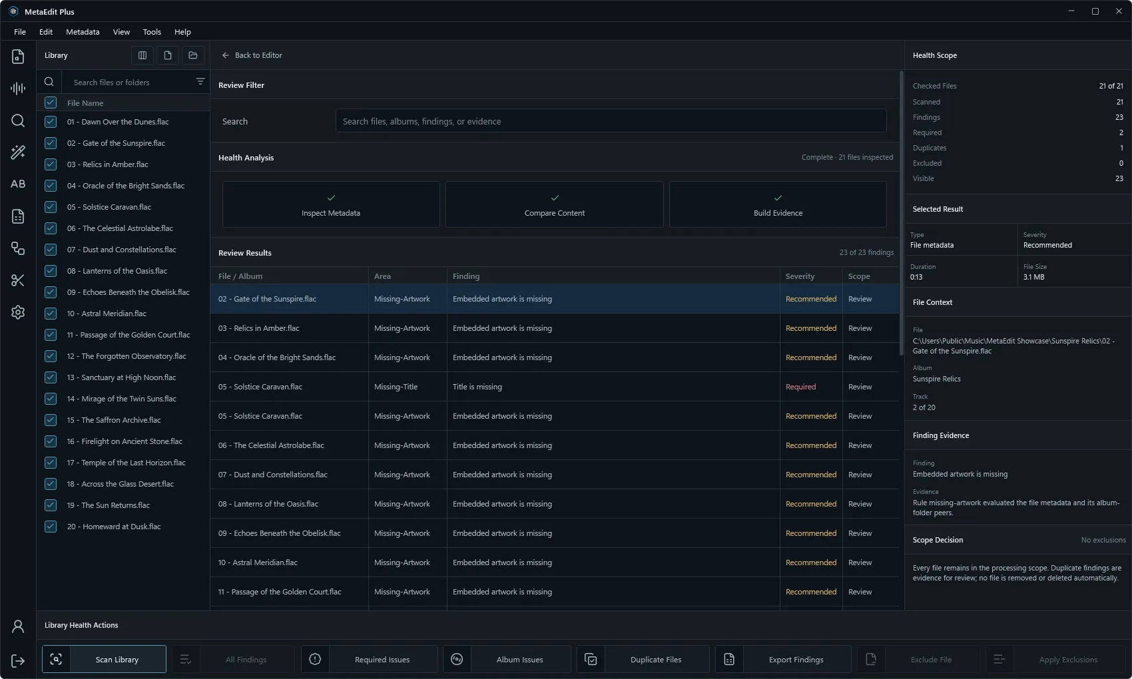This screenshot has width=1132, height=679.
Task: Open the AB compare tool
Action: (18, 184)
